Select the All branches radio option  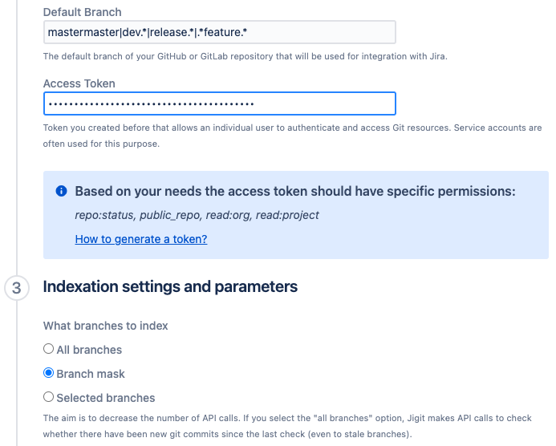coord(48,350)
